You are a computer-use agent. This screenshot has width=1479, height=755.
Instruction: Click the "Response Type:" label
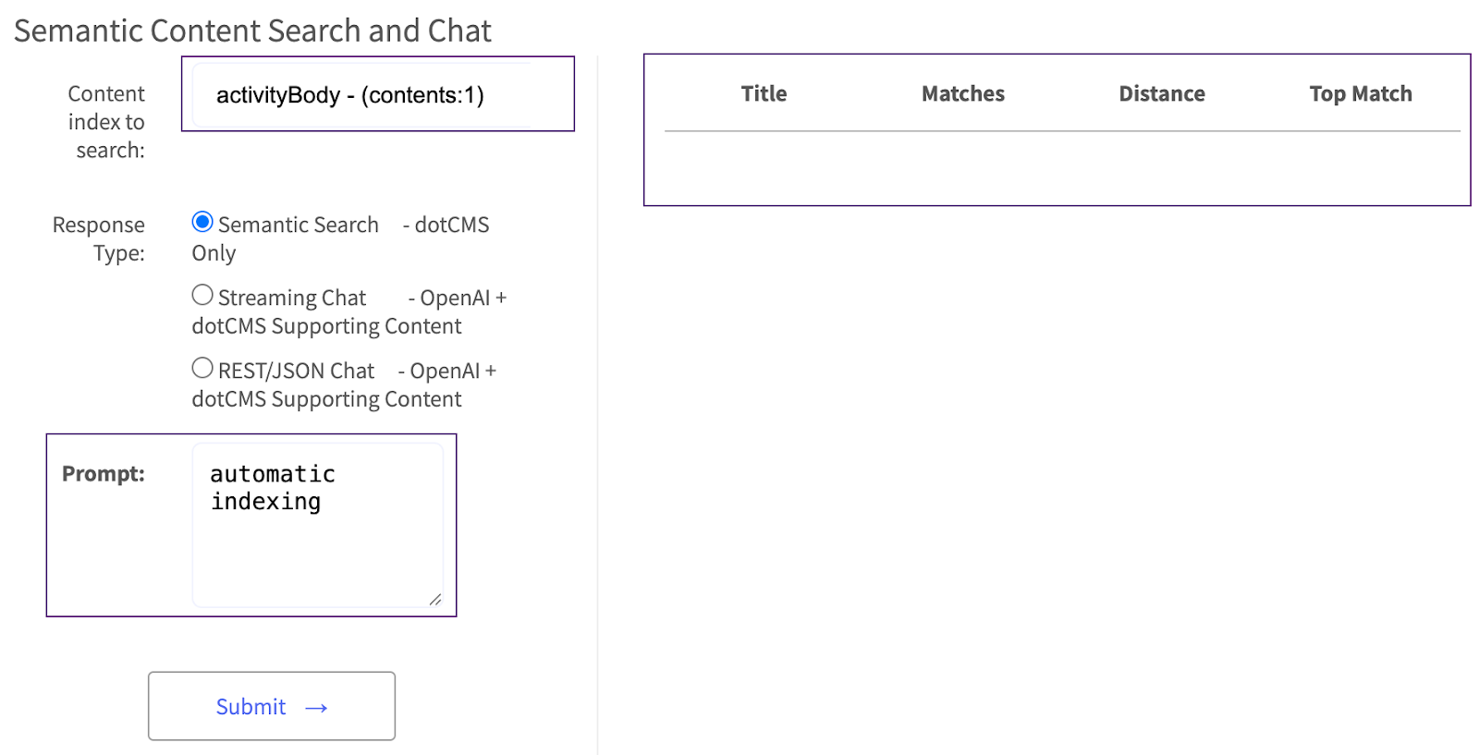tap(99, 239)
